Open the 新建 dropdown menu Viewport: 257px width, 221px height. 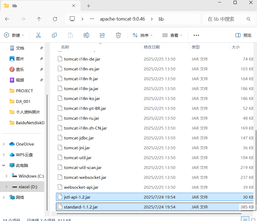click(14, 35)
